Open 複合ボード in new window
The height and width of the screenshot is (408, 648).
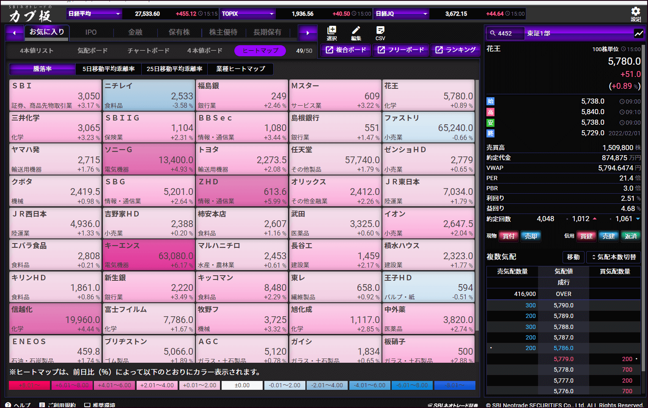pos(346,50)
